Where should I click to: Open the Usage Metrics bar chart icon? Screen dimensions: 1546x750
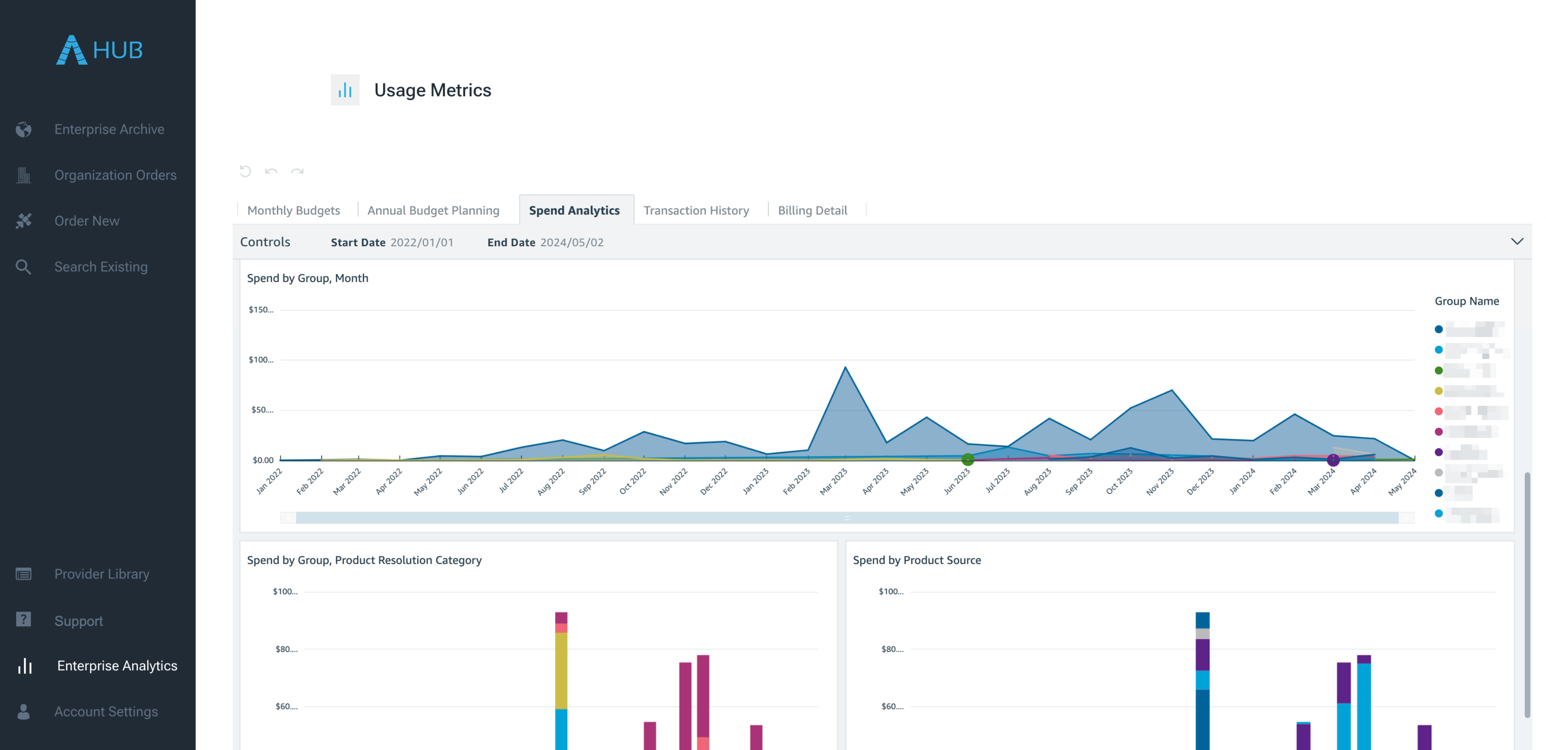click(x=345, y=89)
